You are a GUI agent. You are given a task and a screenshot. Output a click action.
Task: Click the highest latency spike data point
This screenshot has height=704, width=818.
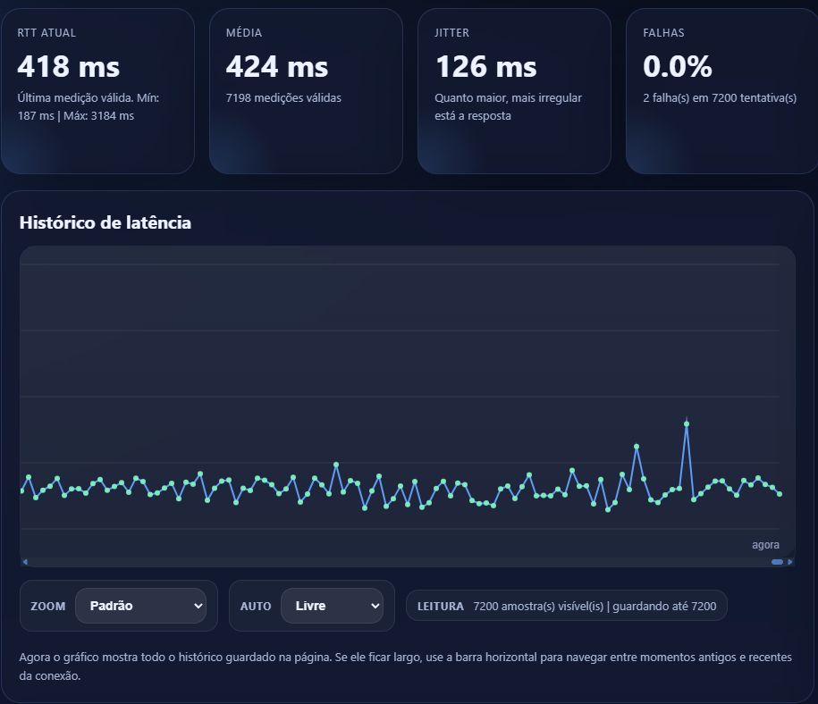point(687,424)
